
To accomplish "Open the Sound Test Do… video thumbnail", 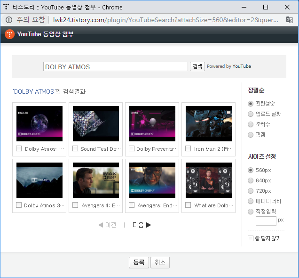I will pos(96,123).
